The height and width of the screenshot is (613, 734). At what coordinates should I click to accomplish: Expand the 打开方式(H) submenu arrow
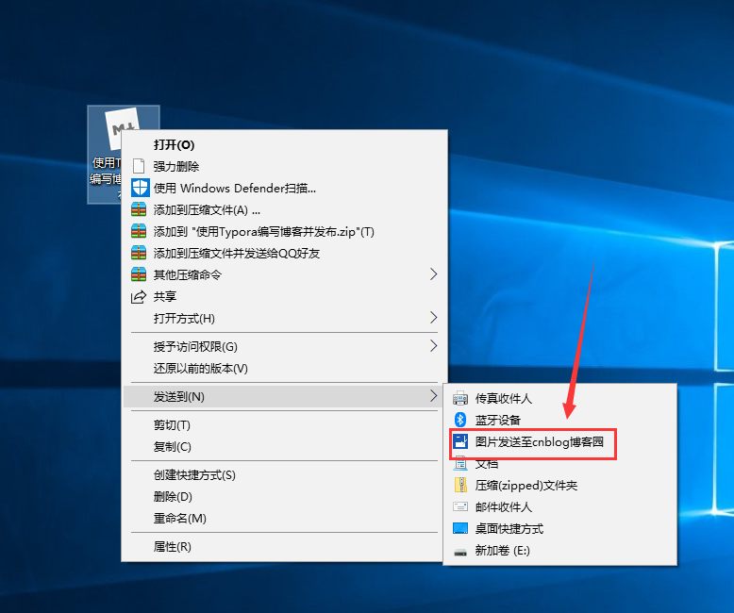433,318
